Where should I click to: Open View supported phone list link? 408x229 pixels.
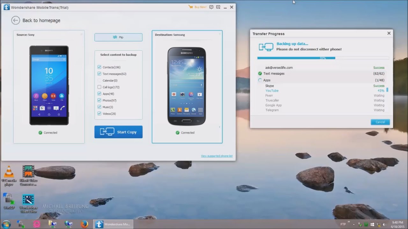(217, 156)
